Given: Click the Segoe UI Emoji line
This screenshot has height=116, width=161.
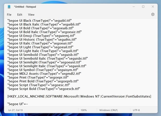Looking at the screenshot, I should (x=41, y=36).
